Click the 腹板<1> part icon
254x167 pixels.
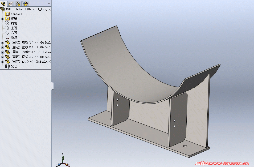7,42
